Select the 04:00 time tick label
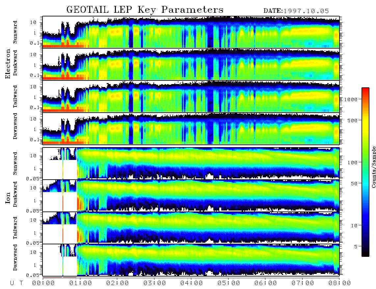The height and width of the screenshot is (289, 376). pos(192,283)
